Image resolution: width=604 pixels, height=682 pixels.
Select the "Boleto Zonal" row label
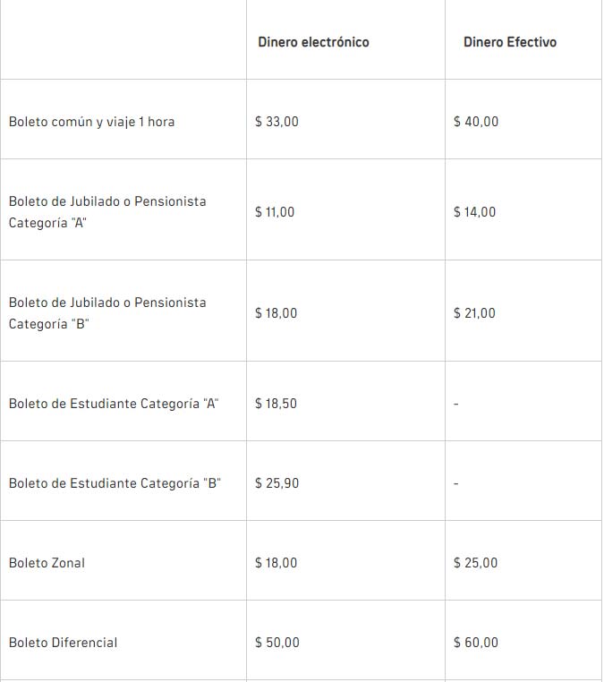(47, 563)
